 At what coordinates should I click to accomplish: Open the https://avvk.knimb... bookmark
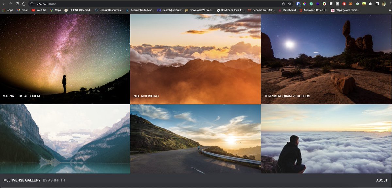click(345, 10)
